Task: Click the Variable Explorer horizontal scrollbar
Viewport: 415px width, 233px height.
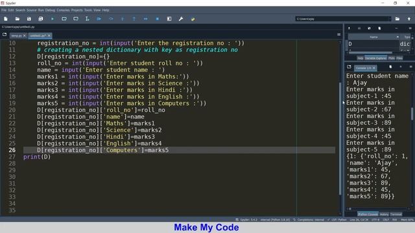Action: pos(370,53)
